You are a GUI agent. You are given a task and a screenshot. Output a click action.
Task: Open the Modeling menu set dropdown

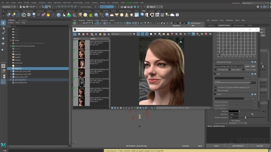(9, 7)
